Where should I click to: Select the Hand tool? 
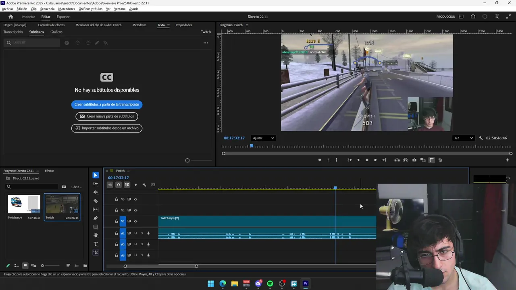point(96,235)
